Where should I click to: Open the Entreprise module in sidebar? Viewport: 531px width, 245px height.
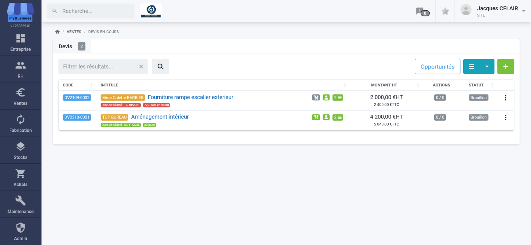[x=20, y=42]
